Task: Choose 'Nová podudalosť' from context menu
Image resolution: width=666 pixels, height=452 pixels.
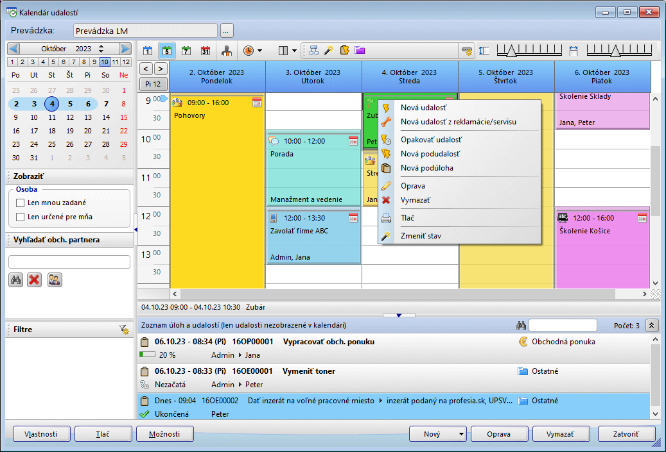Action: point(430,154)
